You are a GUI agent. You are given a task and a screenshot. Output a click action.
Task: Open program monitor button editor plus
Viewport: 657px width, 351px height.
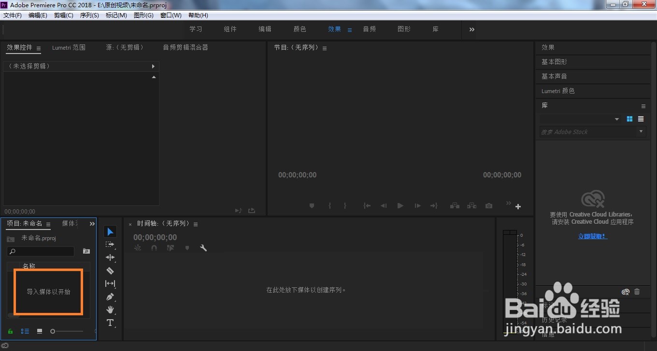point(518,206)
